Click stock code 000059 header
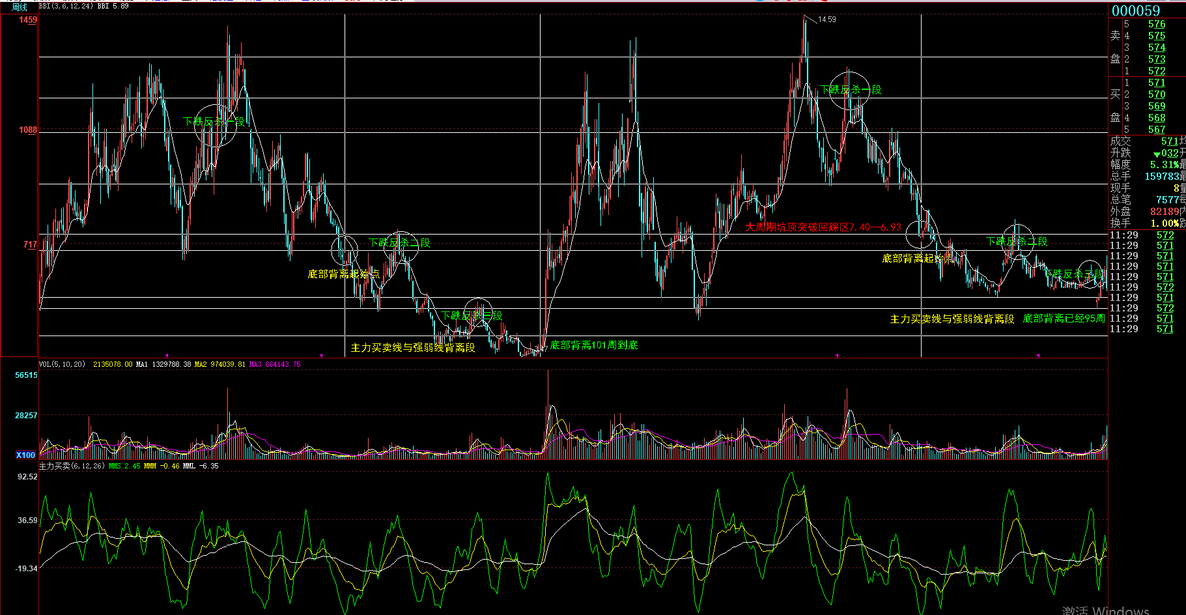1186x615 pixels. point(1136,10)
